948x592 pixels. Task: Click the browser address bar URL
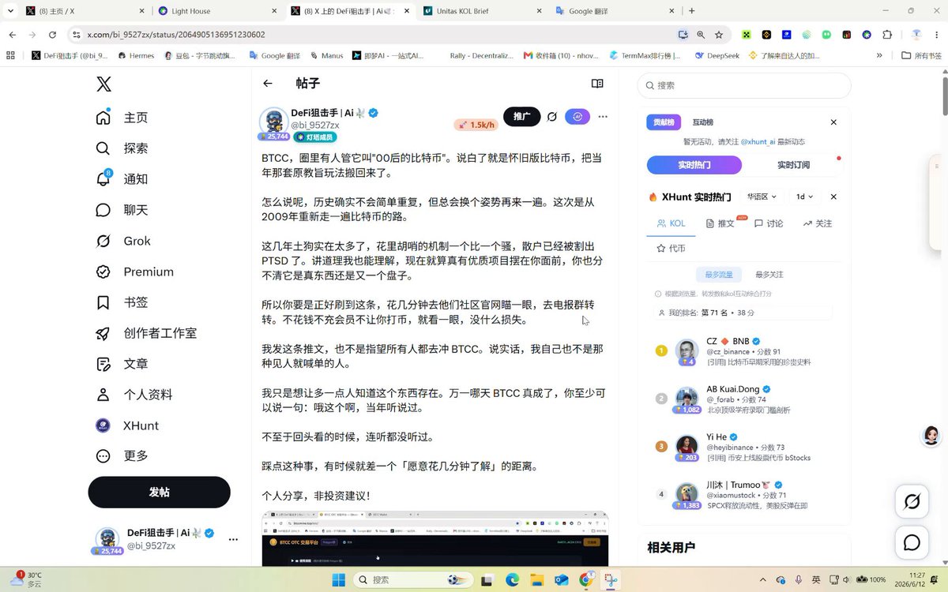pos(175,35)
